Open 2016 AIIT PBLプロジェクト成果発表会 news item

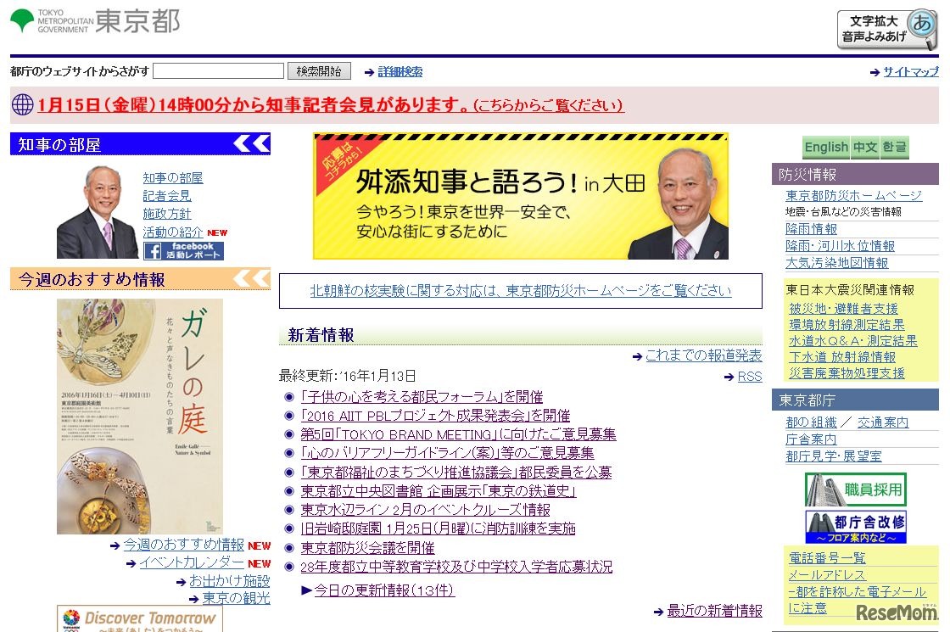coord(435,416)
